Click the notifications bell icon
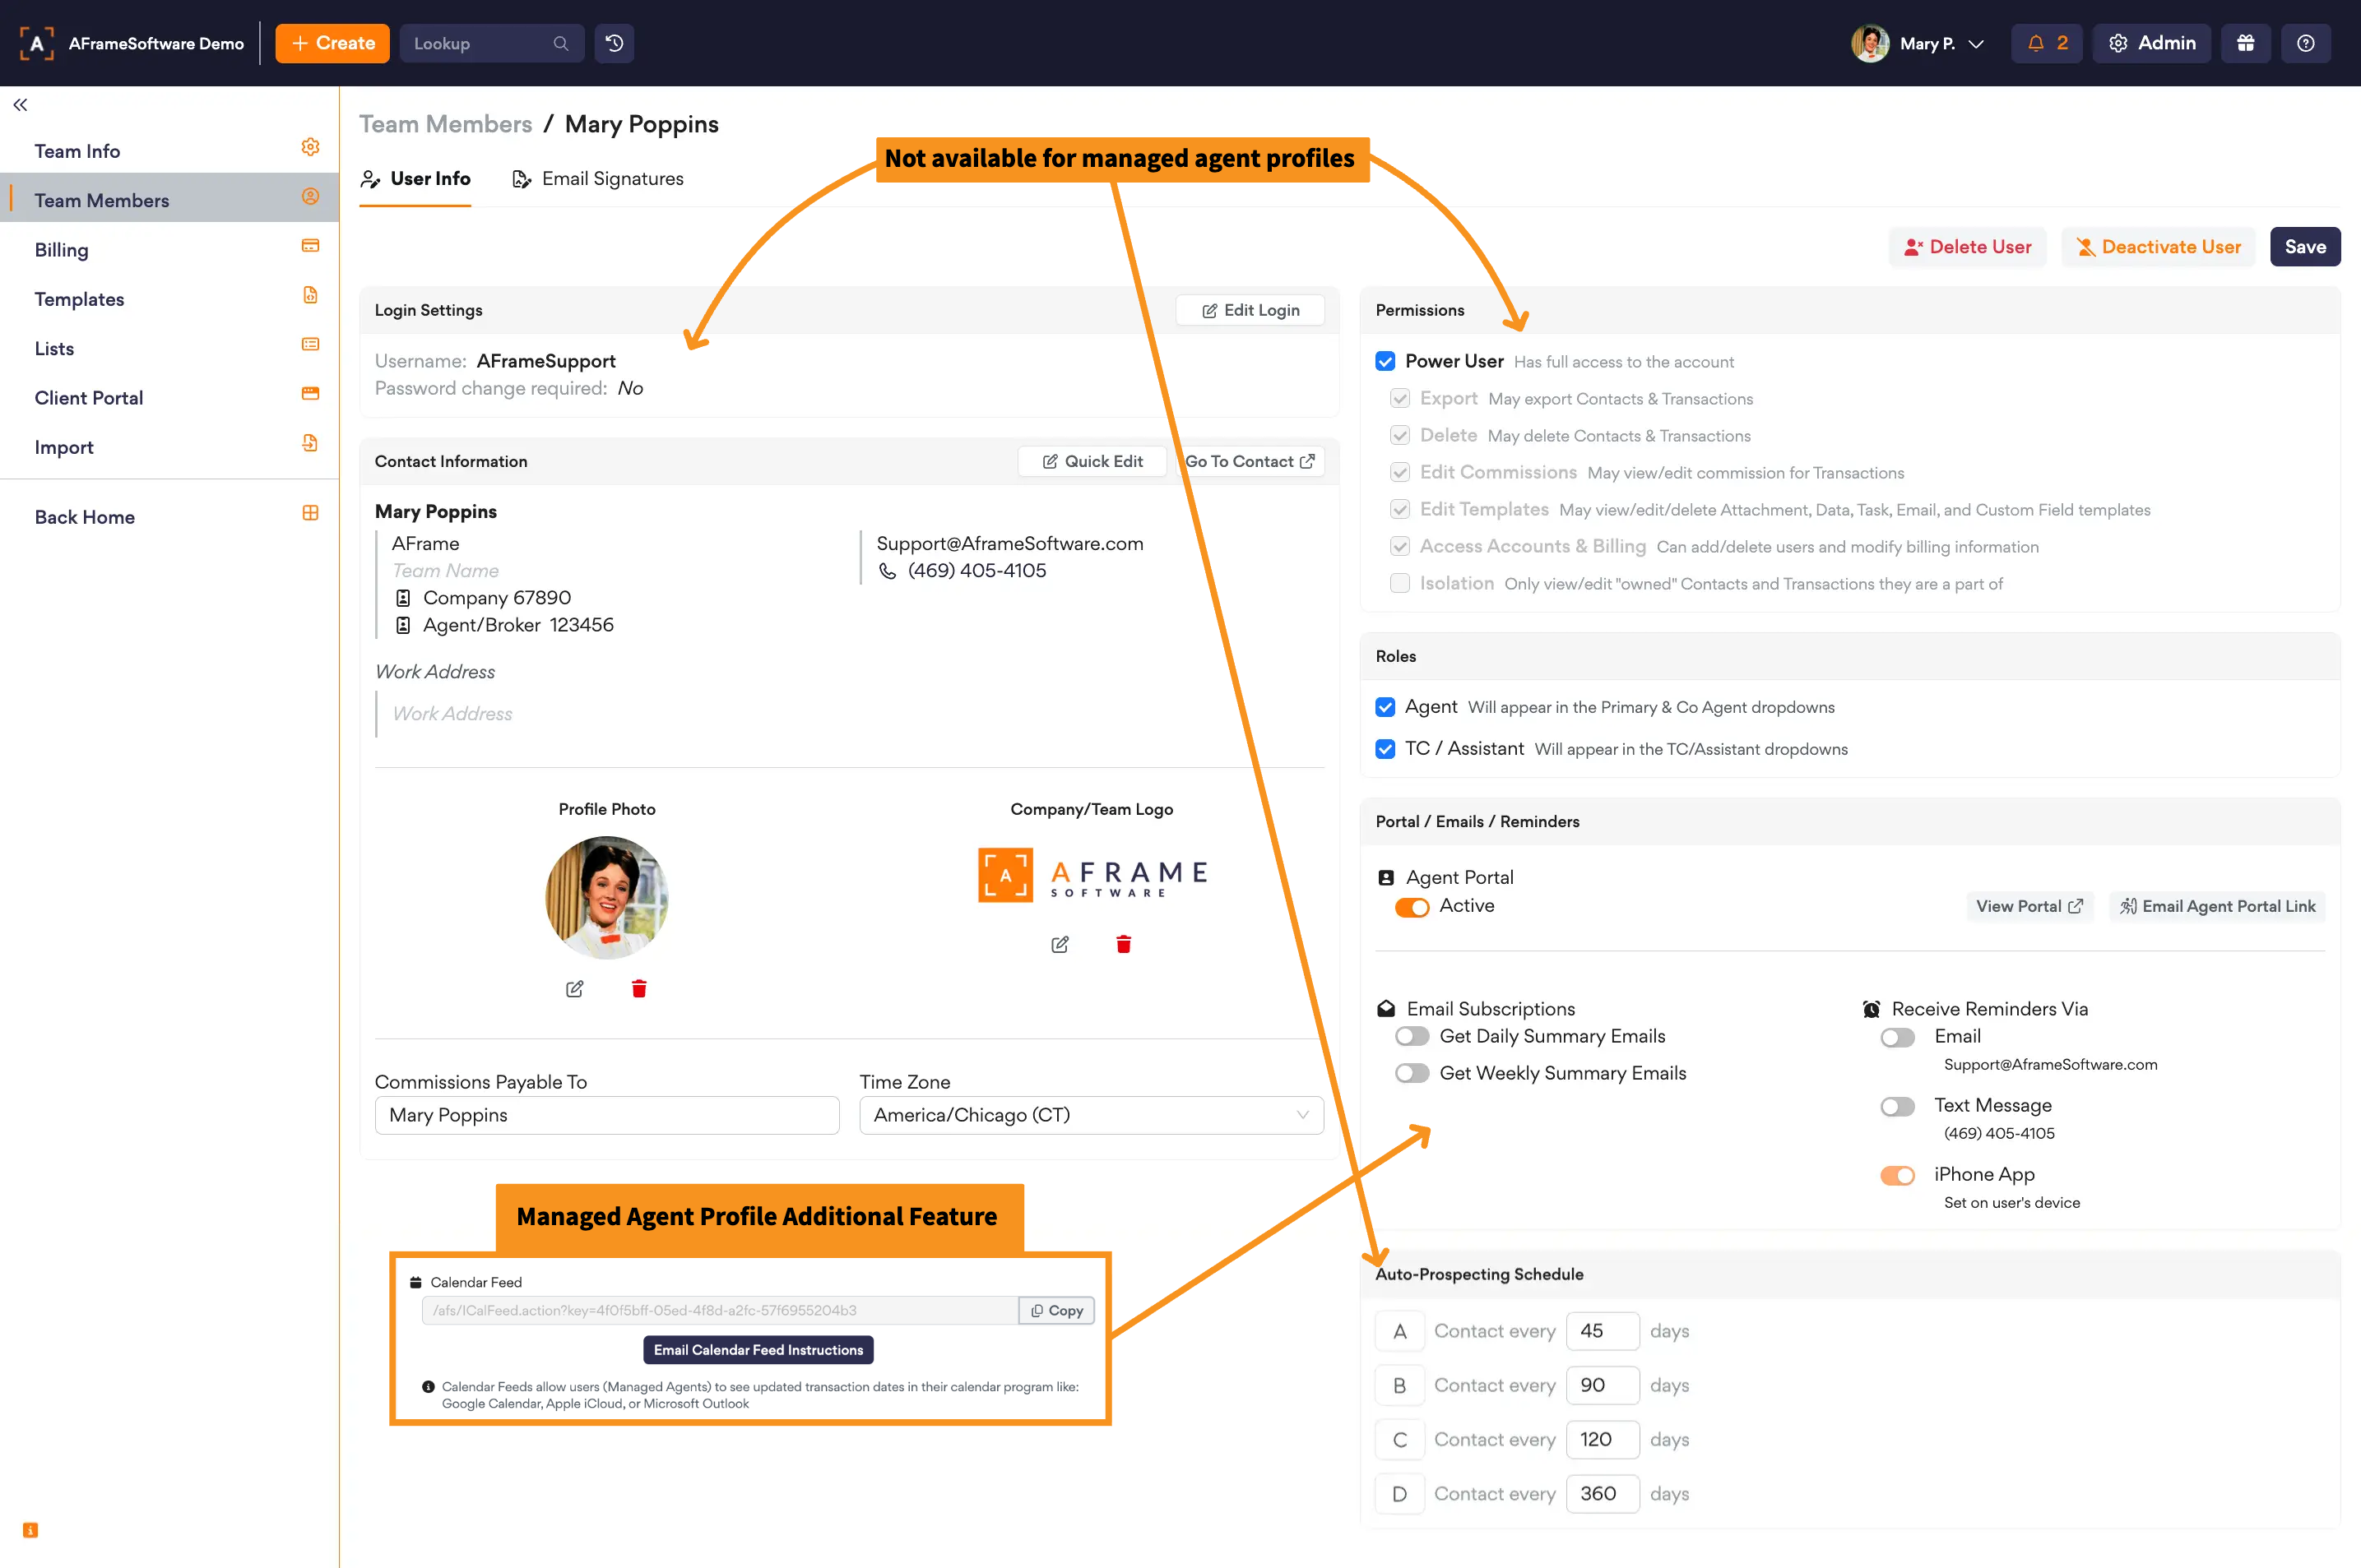Screen dimensions: 2361x1568 pyautogui.click(x=2035, y=43)
